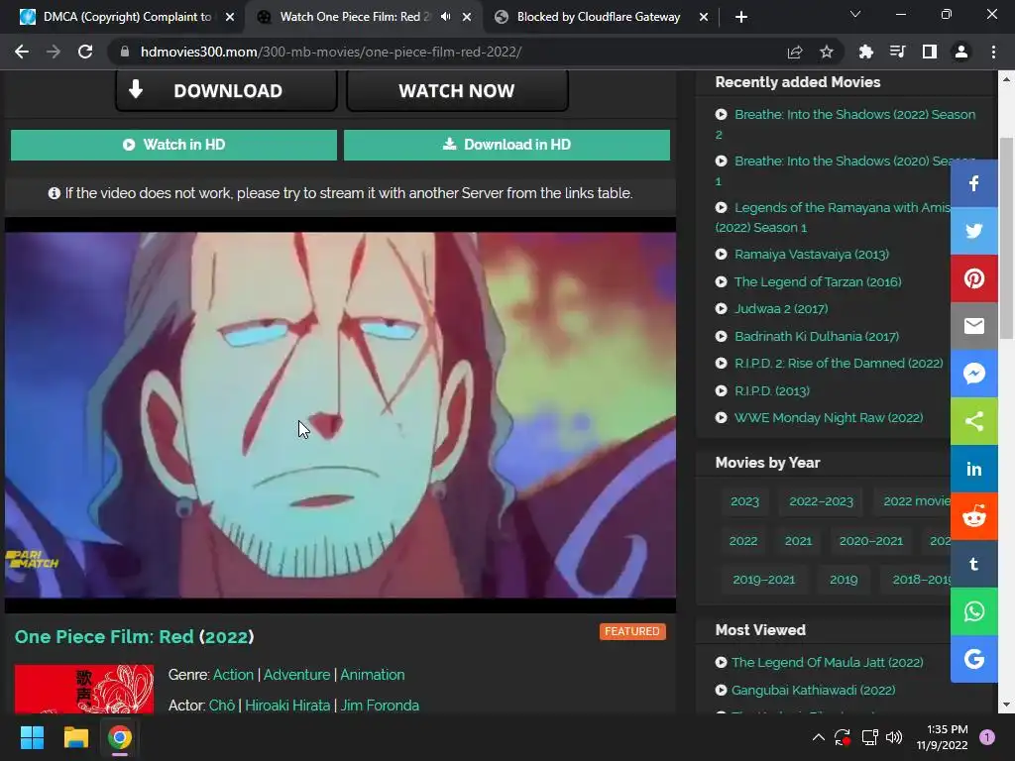This screenshot has height=761, width=1015.
Task: Open Judwaa 2 (2017) link
Action: pos(781,309)
